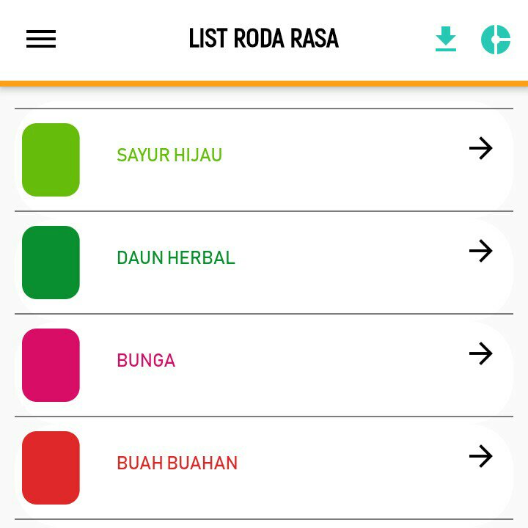The height and width of the screenshot is (528, 528).
Task: Select the BUNGA text label
Action: [146, 361]
